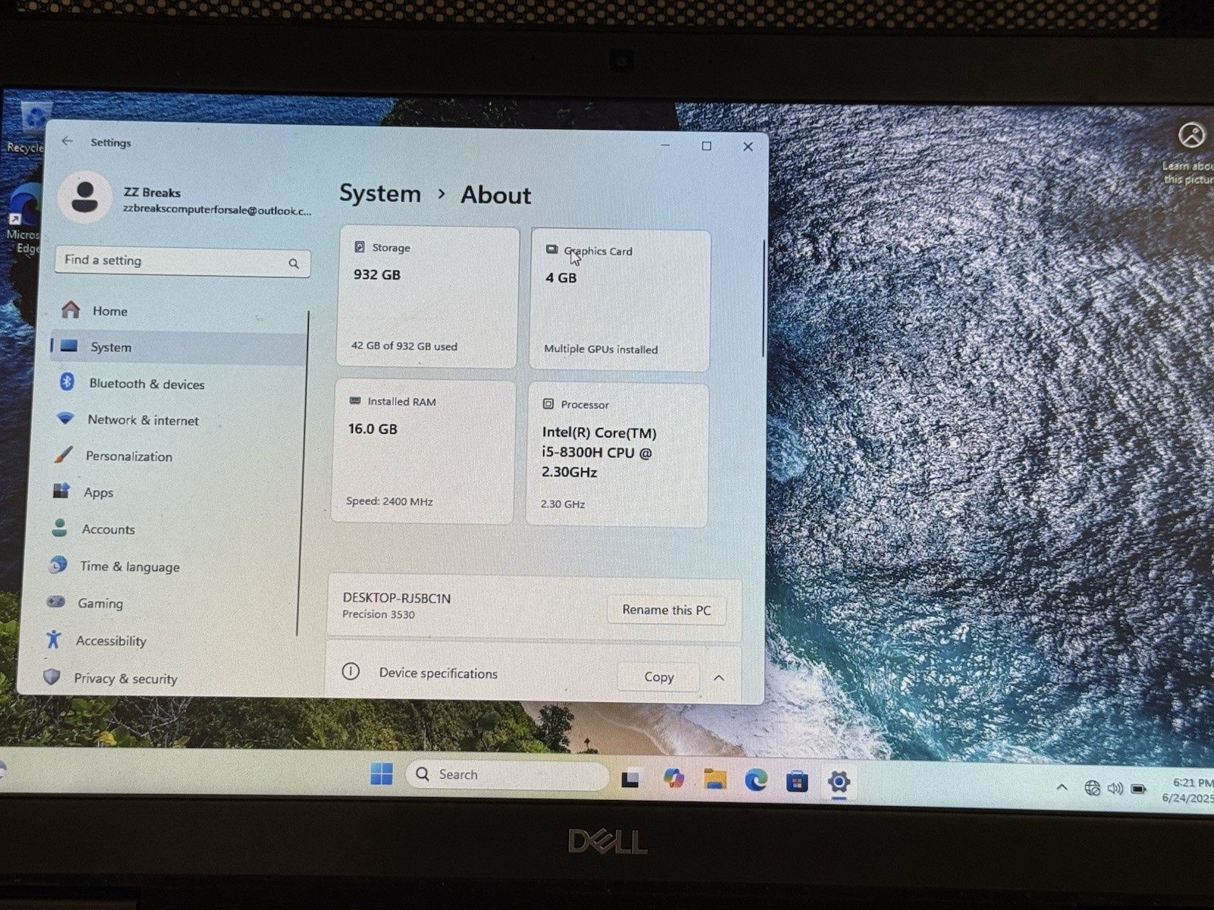Click the Apps icon in sidebar
The image size is (1214, 910).
point(61,491)
